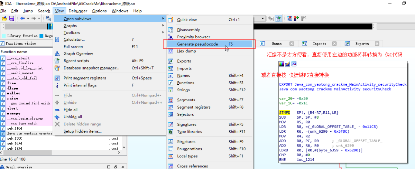Click the graph node color picker icon
Image resolution: width=415 pixels, height=169 pixels.
pyautogui.click(x=282, y=64)
